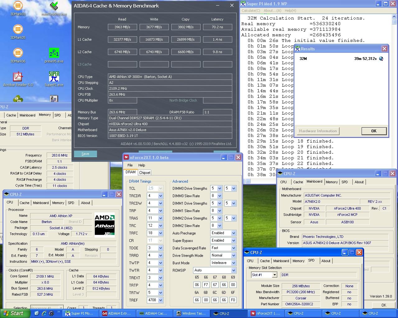Select Memory tab in CPU-Z Mainboard window
The height and width of the screenshot is (318, 398).
pyautogui.click(x=331, y=182)
